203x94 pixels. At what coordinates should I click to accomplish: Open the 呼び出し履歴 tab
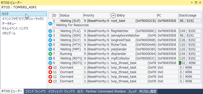(x=148, y=91)
